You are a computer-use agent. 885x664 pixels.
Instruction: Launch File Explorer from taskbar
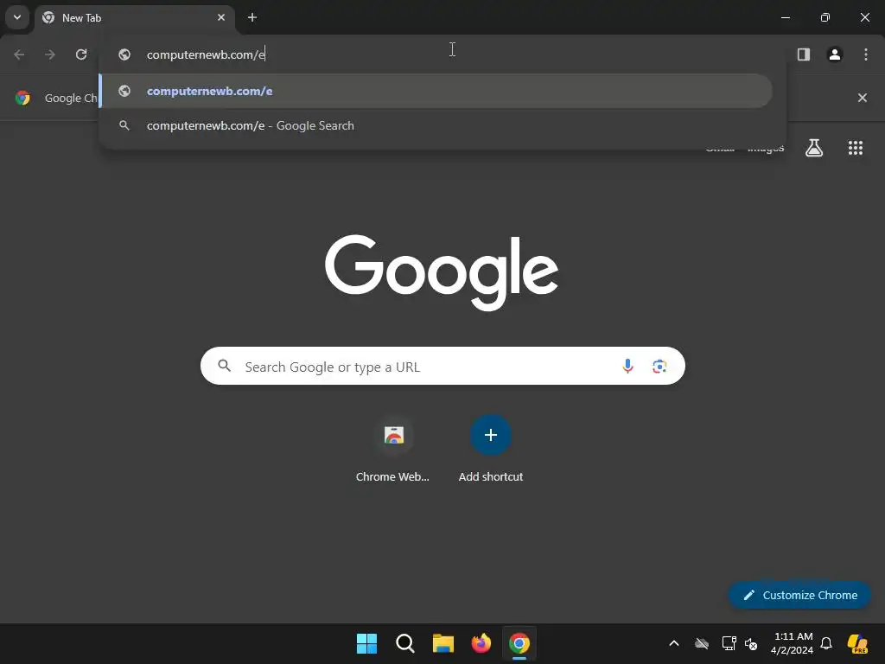[x=443, y=643]
